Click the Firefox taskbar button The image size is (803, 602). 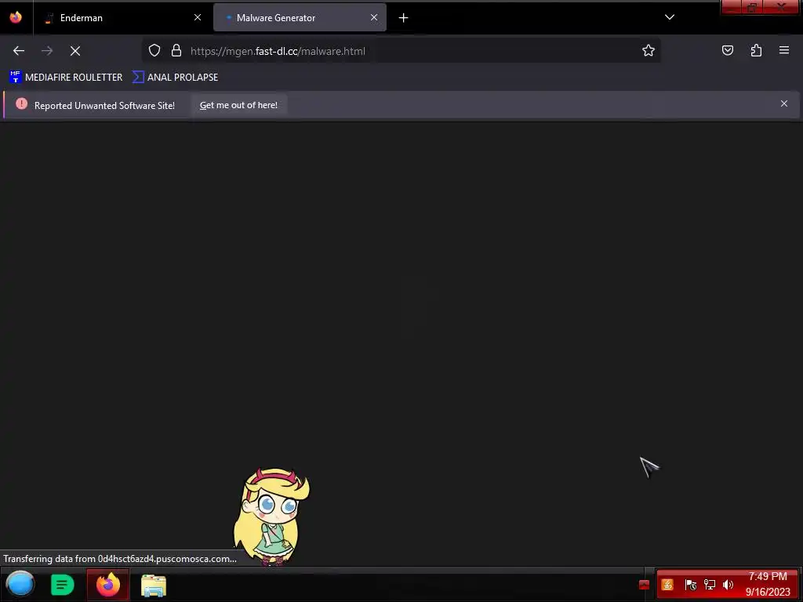(x=108, y=585)
